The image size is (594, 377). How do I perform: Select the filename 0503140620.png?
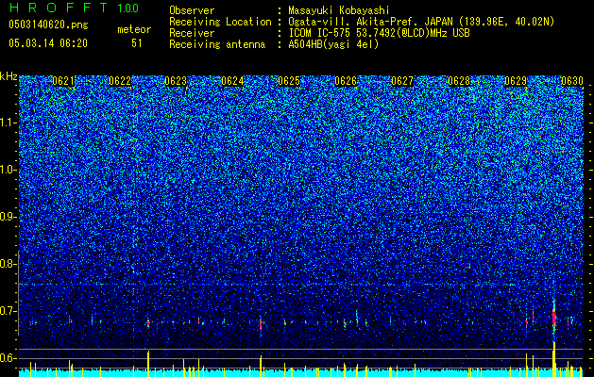[48, 25]
